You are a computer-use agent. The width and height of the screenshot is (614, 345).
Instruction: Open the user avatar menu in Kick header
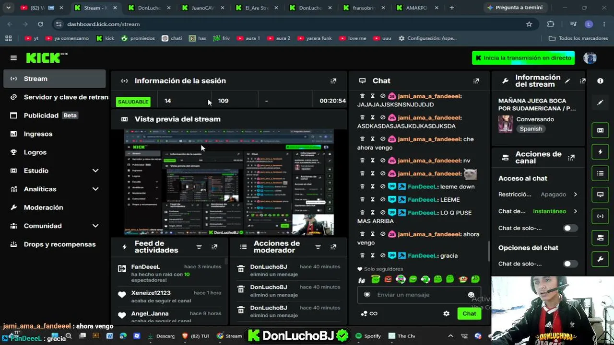tap(590, 58)
